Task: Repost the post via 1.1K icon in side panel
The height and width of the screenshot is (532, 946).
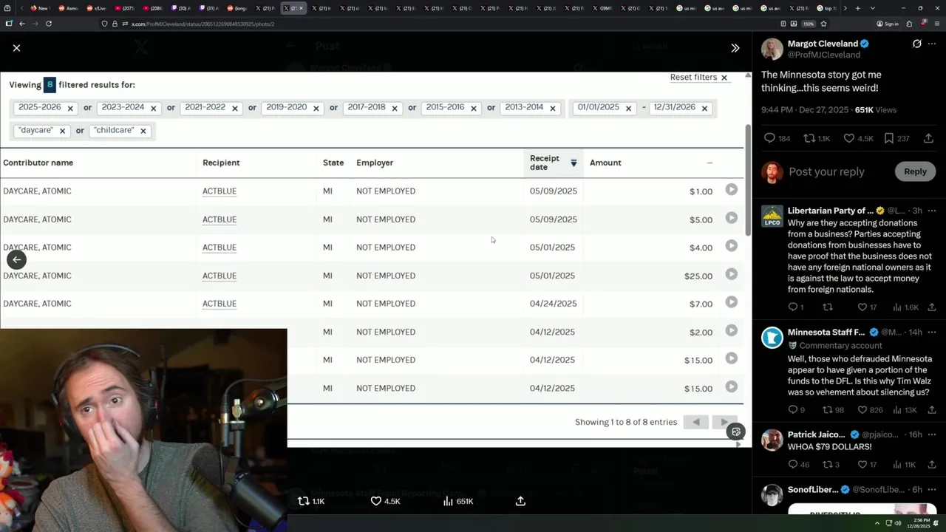Action: [809, 138]
